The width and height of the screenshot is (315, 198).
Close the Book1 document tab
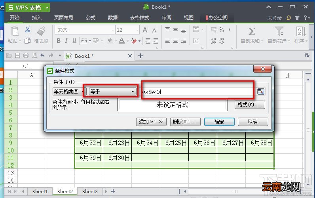130,56
